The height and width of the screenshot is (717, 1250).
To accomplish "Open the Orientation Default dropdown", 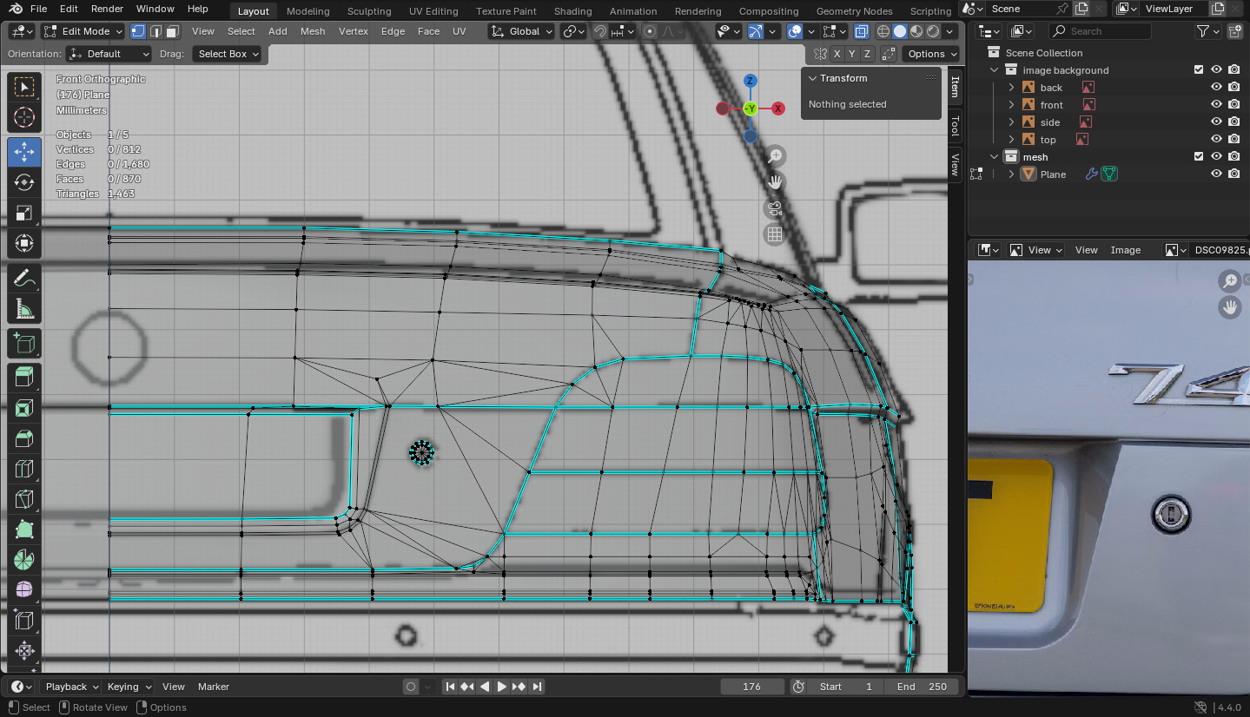I will pyautogui.click(x=109, y=54).
